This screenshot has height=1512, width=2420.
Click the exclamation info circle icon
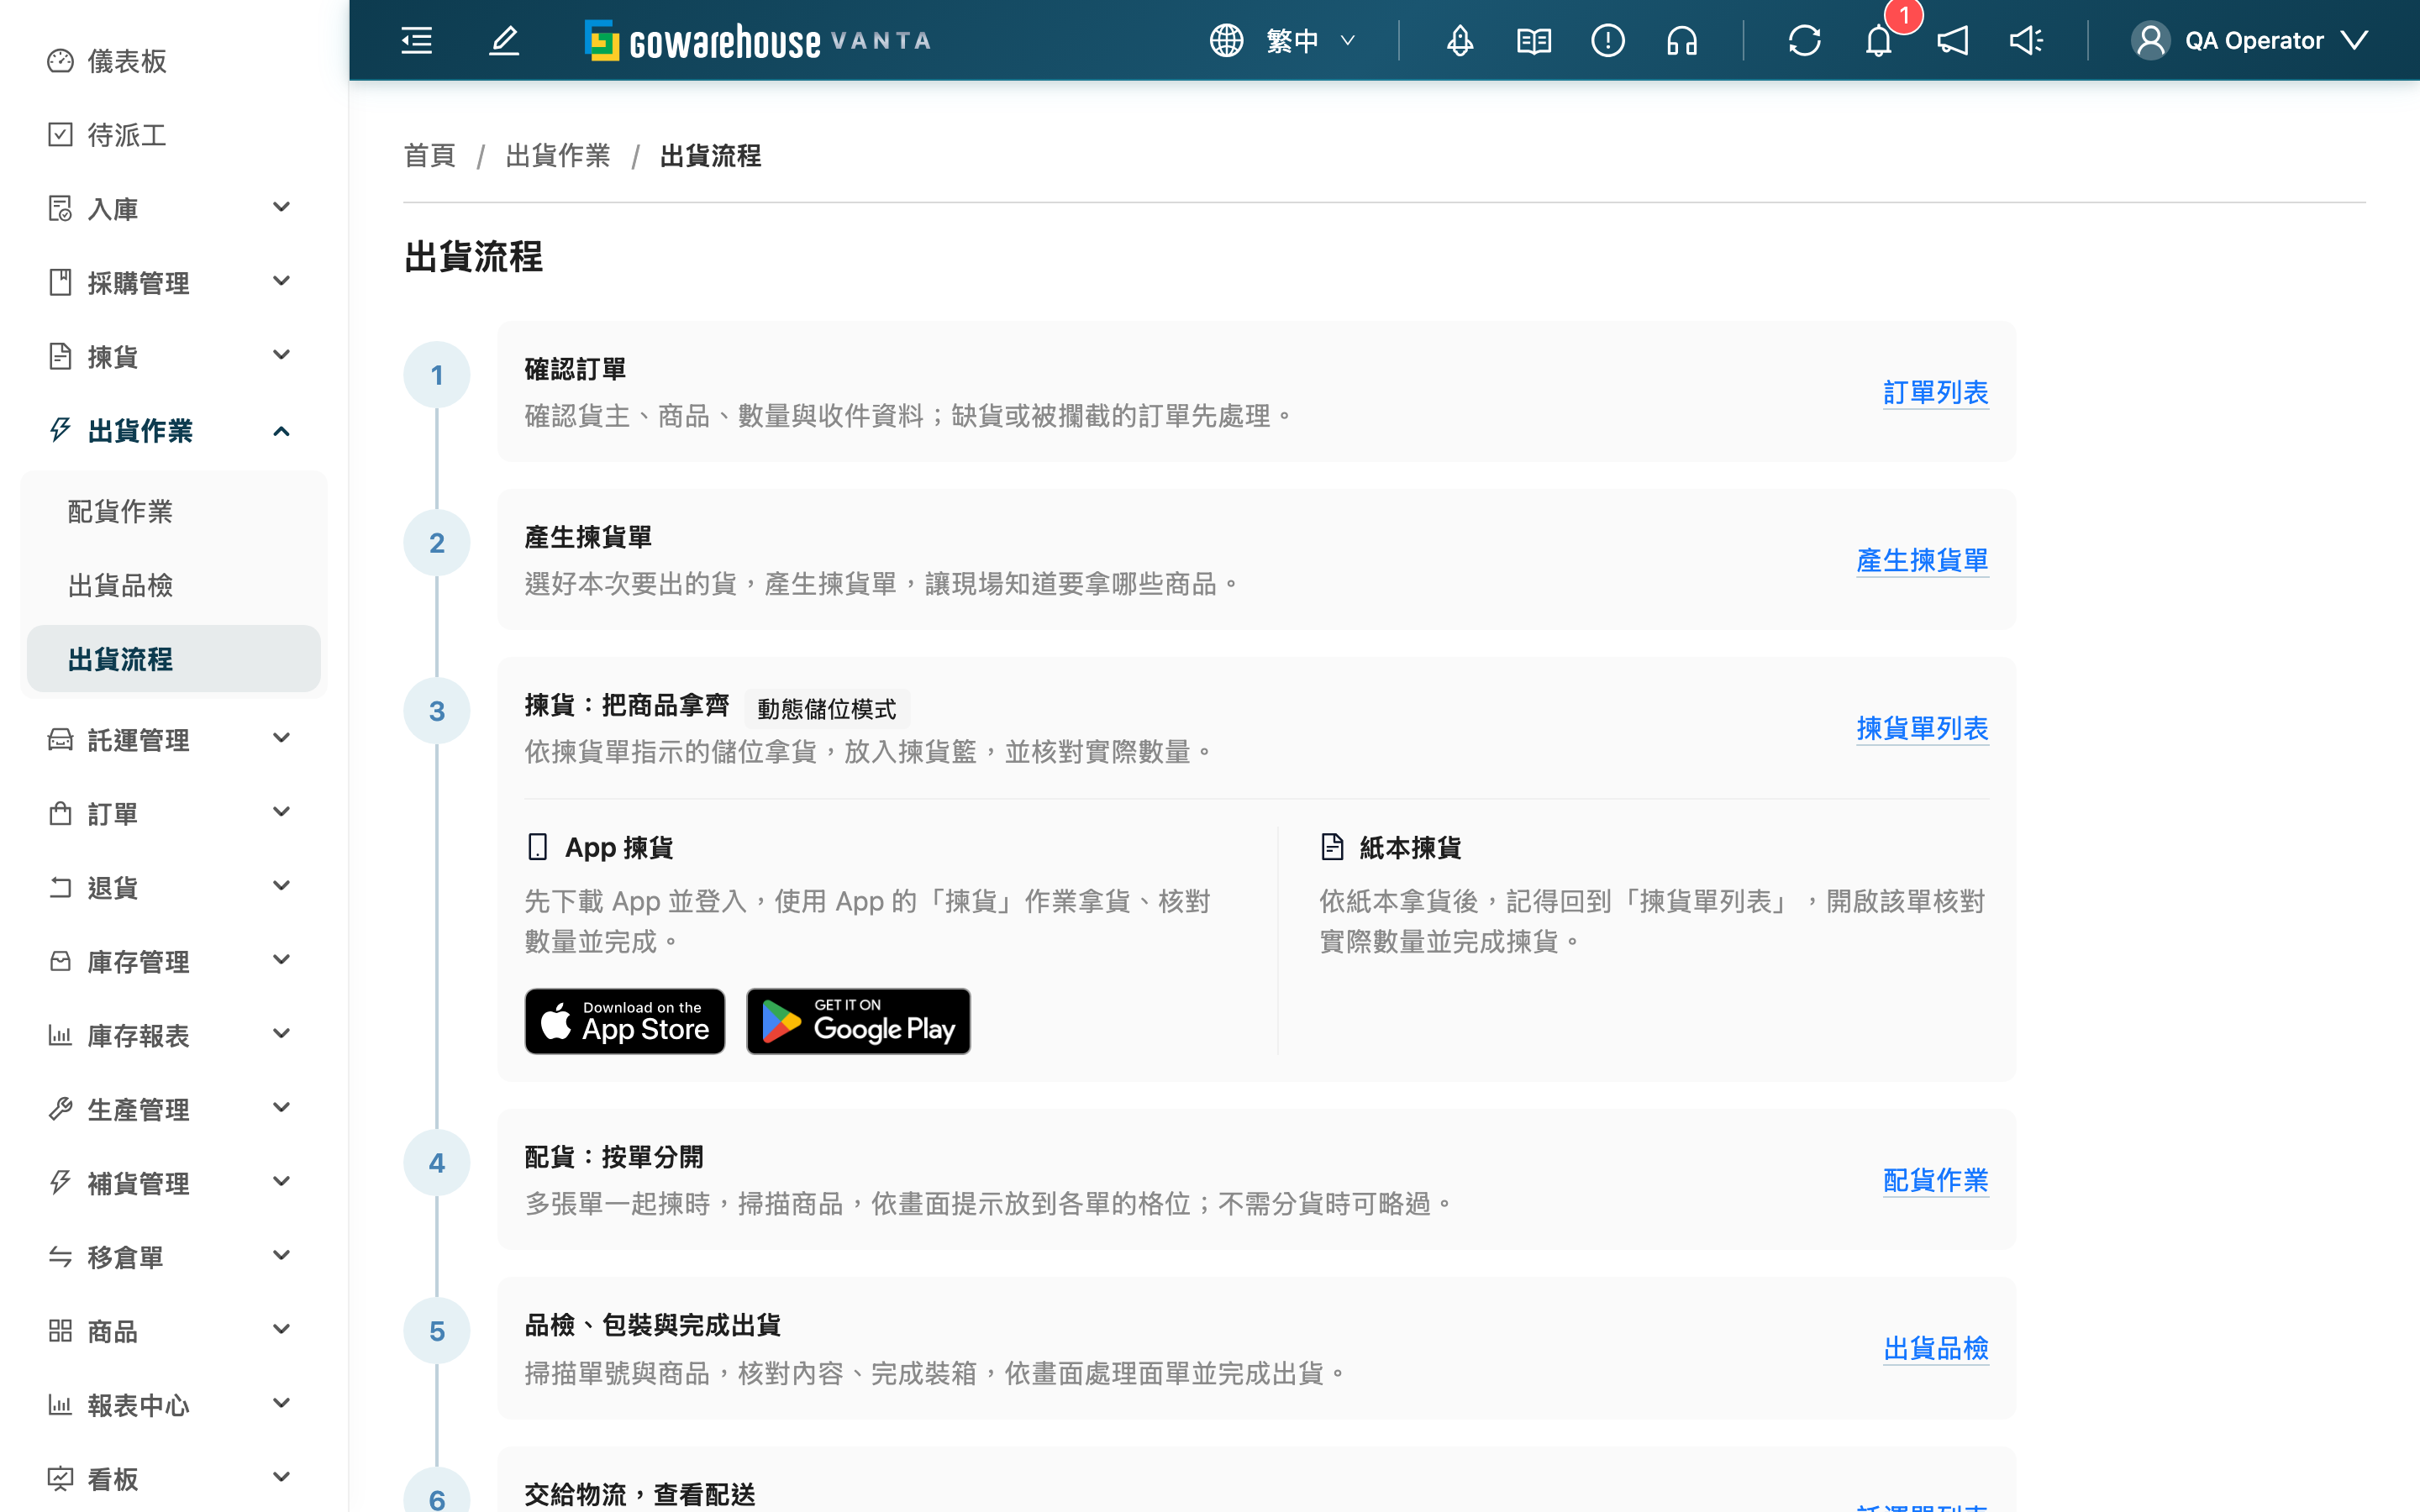(x=1608, y=41)
